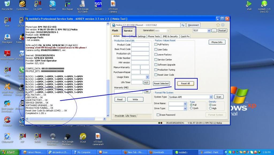This screenshot has height=155, width=274.
Task: Click the Disconnect button
Action: [193, 25]
